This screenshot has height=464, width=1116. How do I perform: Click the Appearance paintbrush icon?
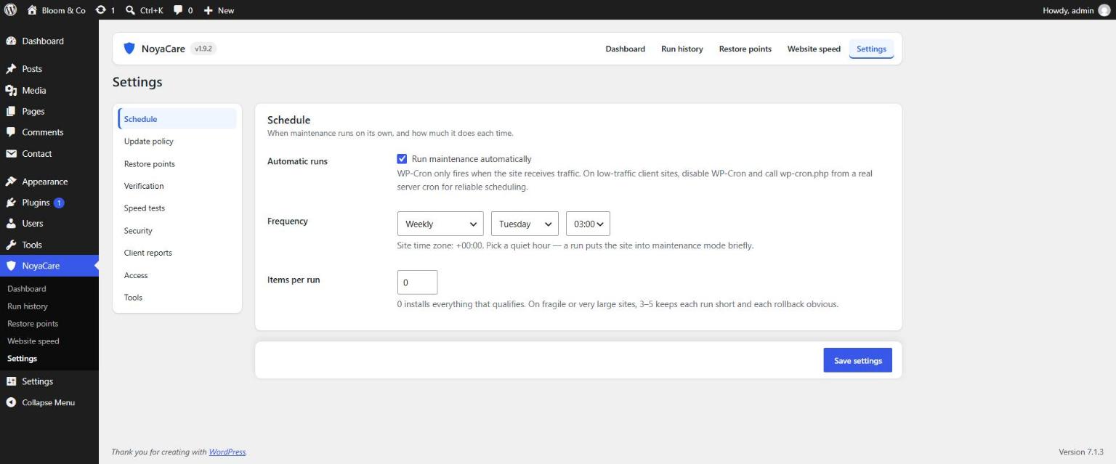click(x=11, y=182)
